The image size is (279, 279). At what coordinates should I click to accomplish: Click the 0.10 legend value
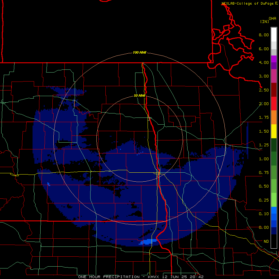coord(264,214)
